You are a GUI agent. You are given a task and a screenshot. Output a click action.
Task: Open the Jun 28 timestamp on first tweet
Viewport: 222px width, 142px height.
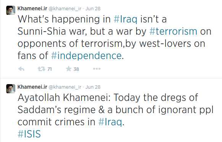tap(93, 9)
